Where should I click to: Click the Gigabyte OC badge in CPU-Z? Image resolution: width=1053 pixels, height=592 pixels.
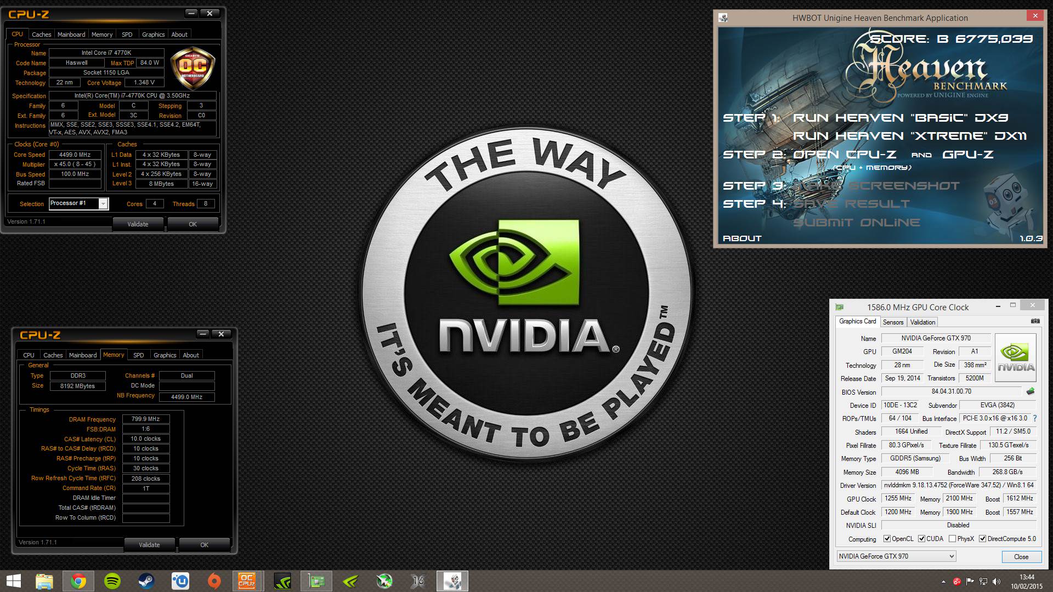[x=193, y=69]
